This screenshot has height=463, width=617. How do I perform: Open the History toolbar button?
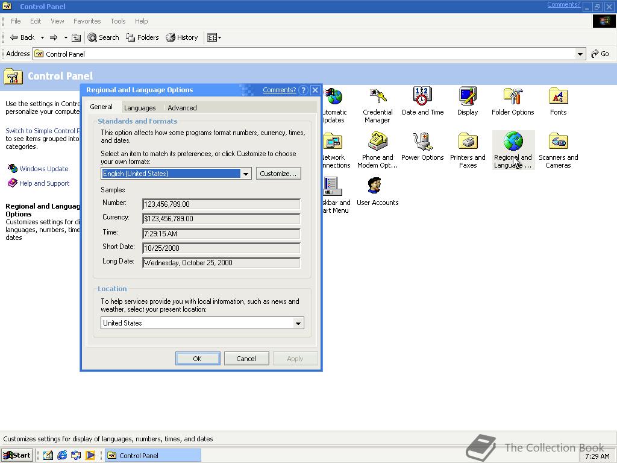(x=182, y=37)
